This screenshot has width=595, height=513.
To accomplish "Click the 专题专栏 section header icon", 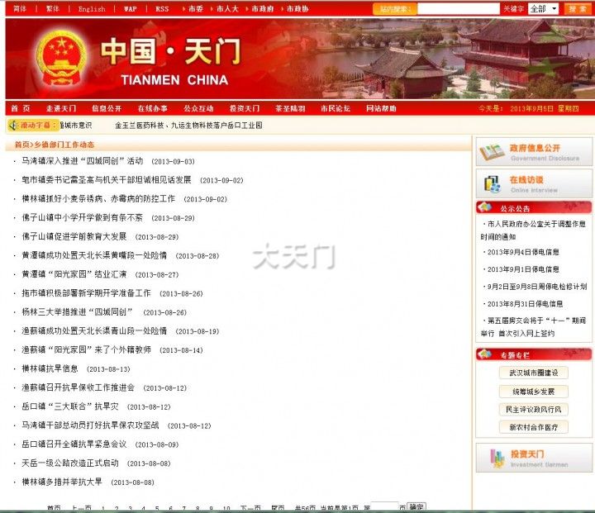I will pyautogui.click(x=485, y=354).
